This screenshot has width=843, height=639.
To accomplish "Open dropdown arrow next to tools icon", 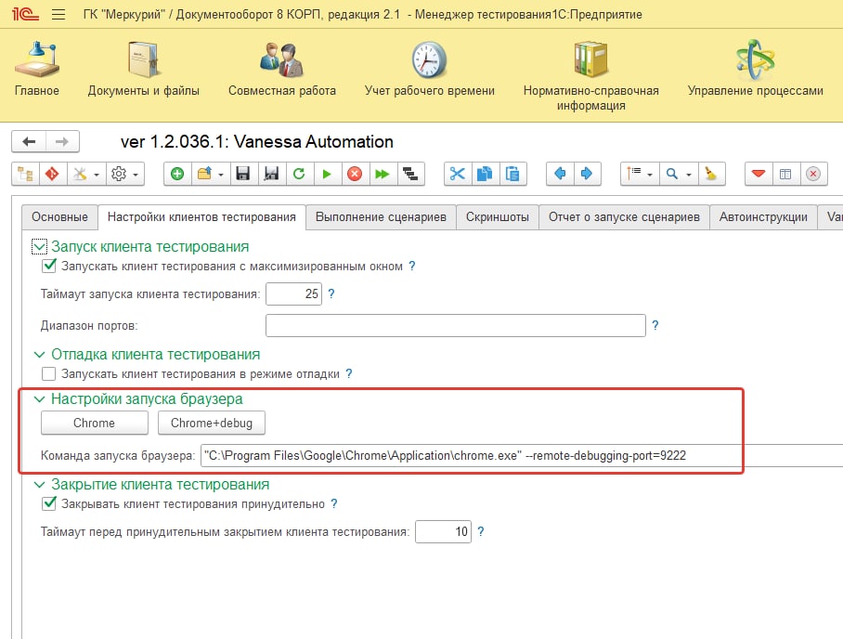I will pos(97,175).
